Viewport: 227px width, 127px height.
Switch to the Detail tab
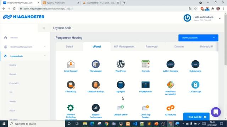pos(69,47)
